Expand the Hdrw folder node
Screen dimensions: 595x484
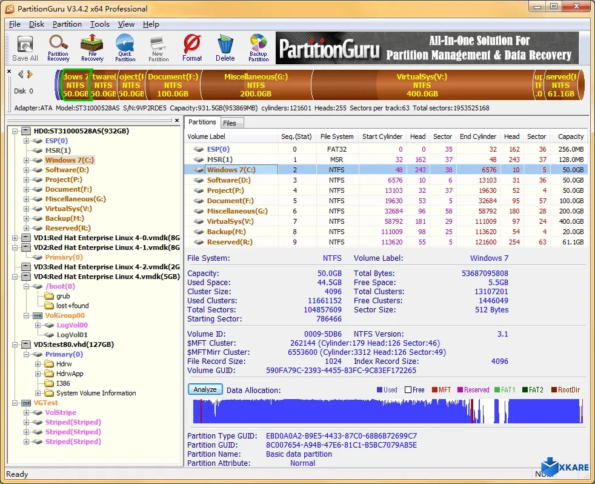click(38, 364)
